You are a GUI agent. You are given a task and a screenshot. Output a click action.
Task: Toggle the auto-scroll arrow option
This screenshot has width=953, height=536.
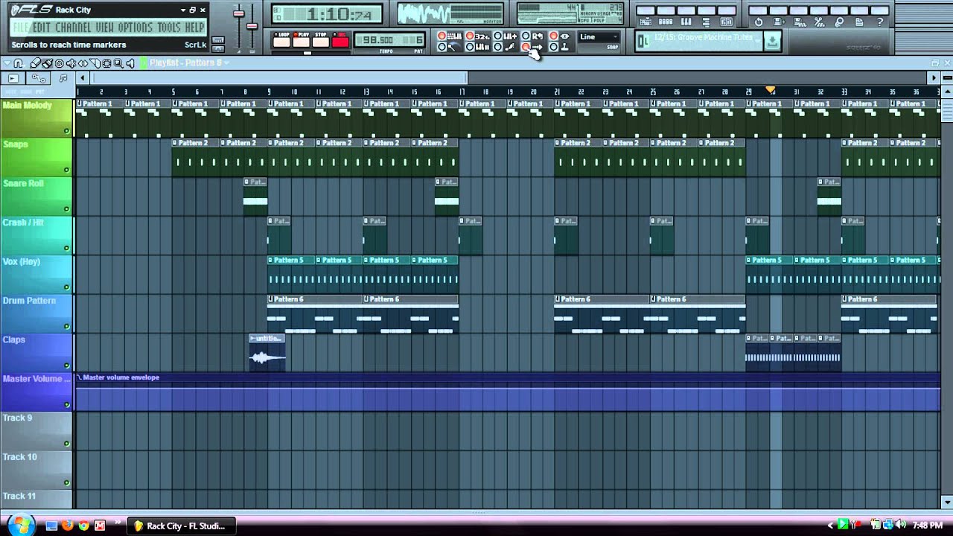526,46
